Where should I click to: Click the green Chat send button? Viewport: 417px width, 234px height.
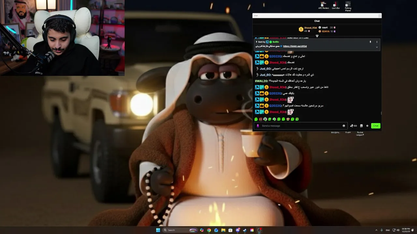point(376,126)
